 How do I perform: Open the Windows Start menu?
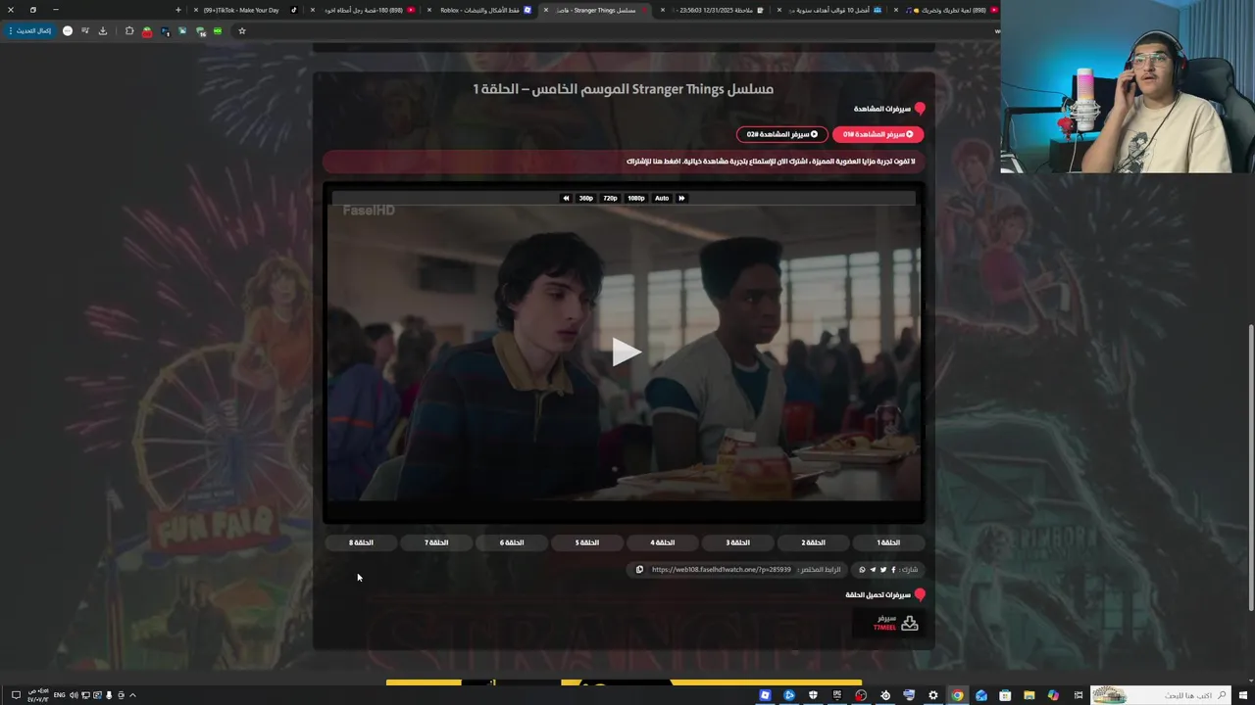click(x=1243, y=695)
